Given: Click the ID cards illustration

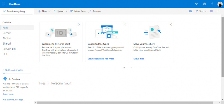Looking at the screenshot, I should [107, 32].
